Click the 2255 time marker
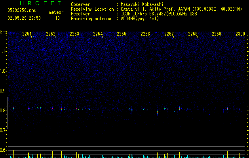This screenshot has height=158, width=249. pyautogui.click(x=122, y=34)
